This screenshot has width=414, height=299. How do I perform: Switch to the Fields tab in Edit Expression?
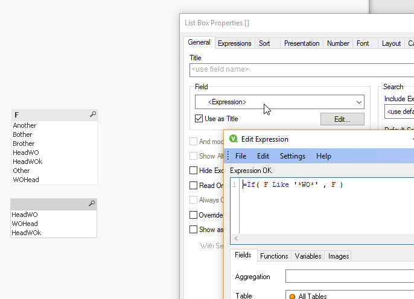click(243, 255)
